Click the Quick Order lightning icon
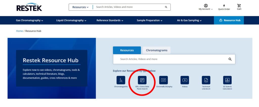Image resolution: width=259 pixels, height=107 pixels. pyautogui.click(x=224, y=6)
